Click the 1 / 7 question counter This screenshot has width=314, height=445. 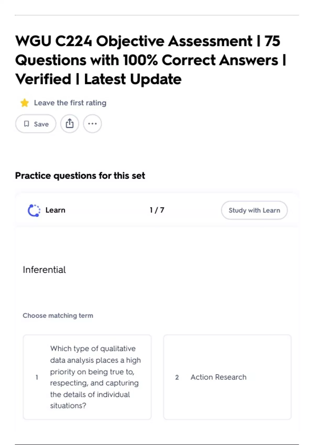pyautogui.click(x=157, y=210)
